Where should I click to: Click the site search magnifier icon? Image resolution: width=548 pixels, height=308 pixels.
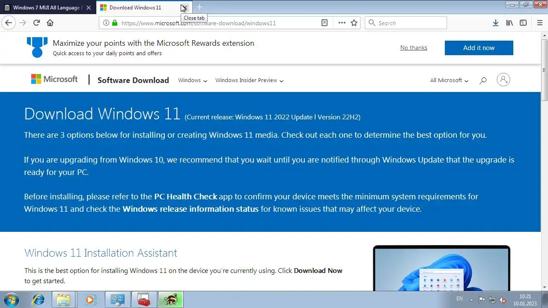[x=483, y=80]
